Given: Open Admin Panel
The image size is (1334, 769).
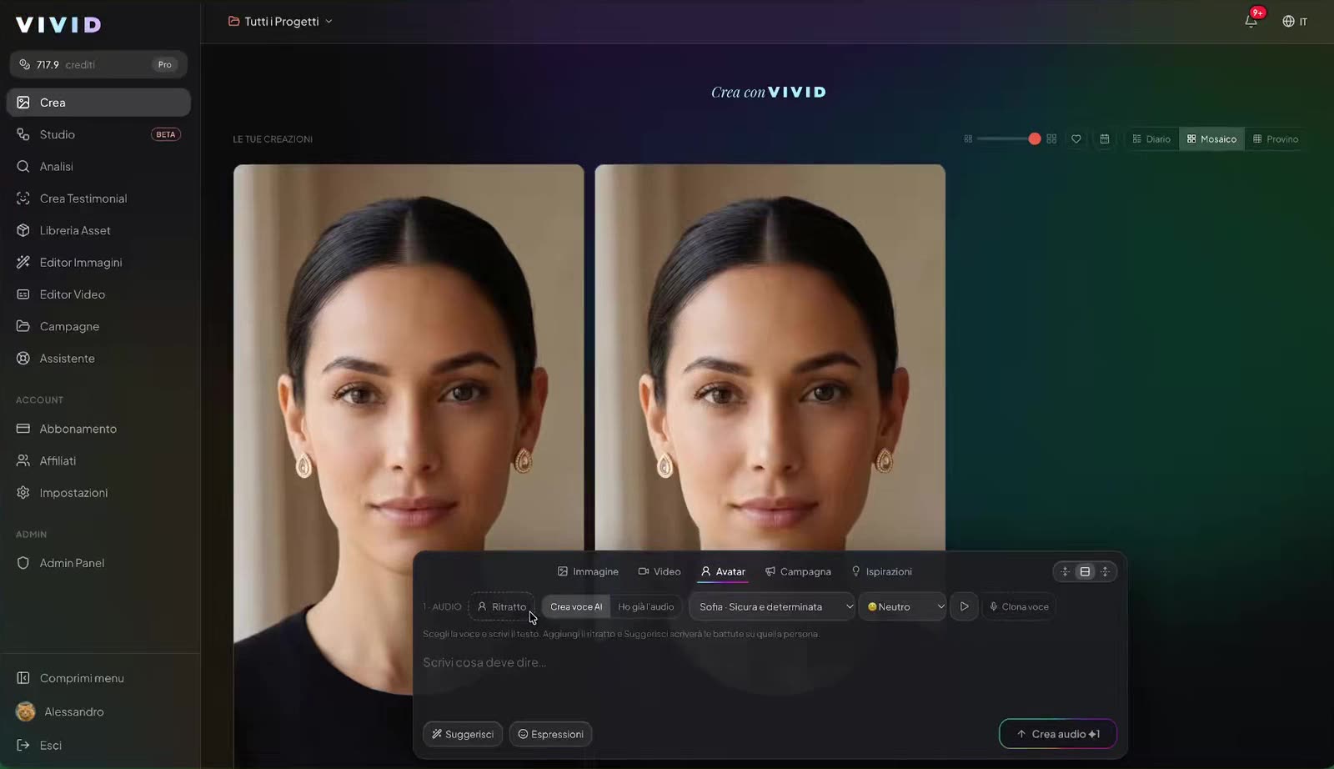Looking at the screenshot, I should click(x=98, y=563).
